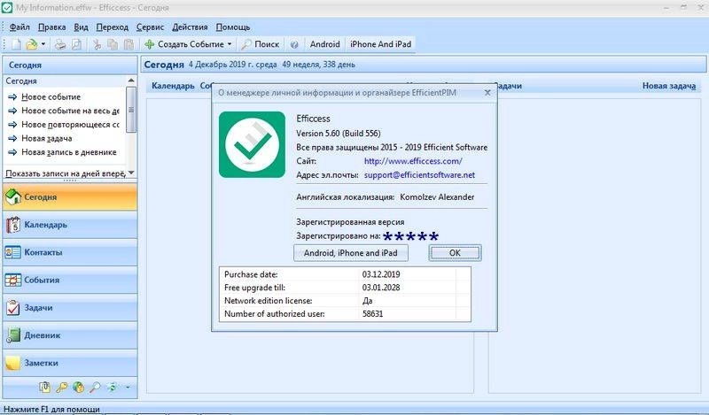Click the Cut scissors icon

[97, 44]
